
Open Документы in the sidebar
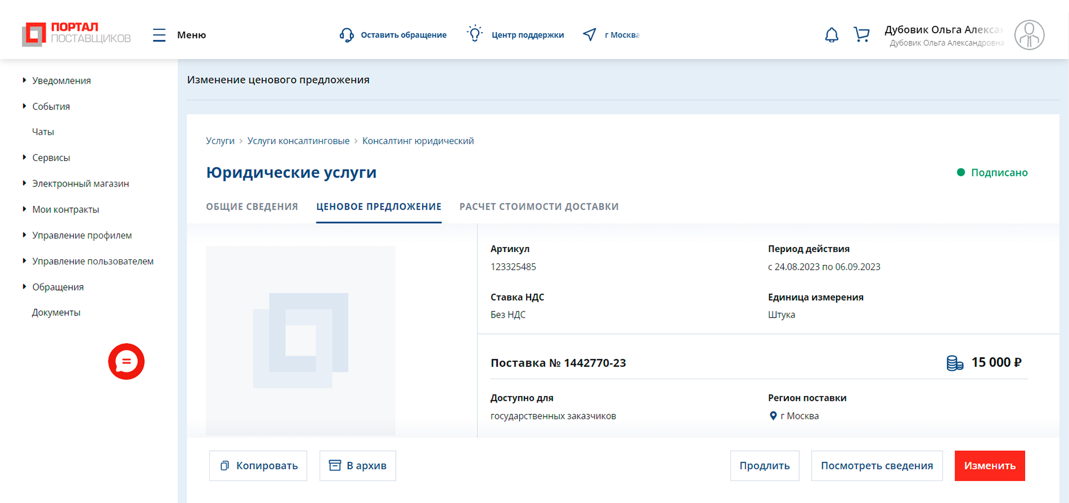[56, 313]
